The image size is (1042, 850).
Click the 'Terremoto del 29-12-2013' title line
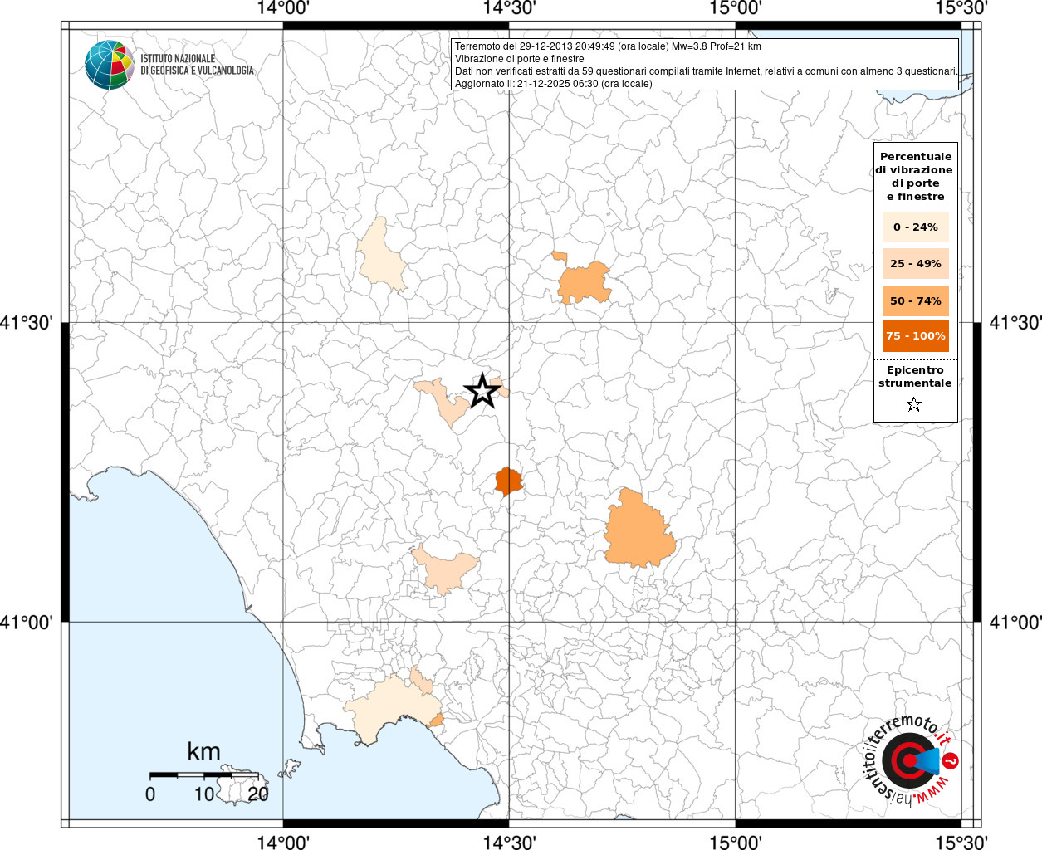(608, 46)
